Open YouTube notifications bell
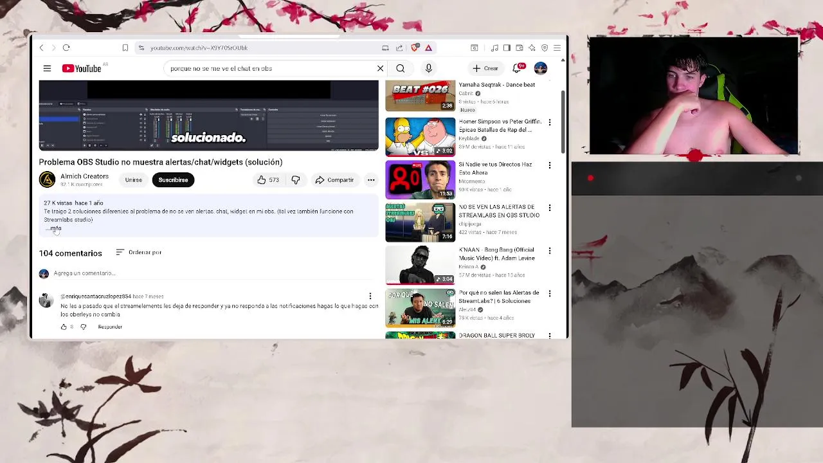 point(517,68)
